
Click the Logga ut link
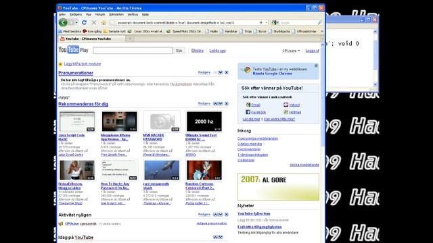click(312, 51)
